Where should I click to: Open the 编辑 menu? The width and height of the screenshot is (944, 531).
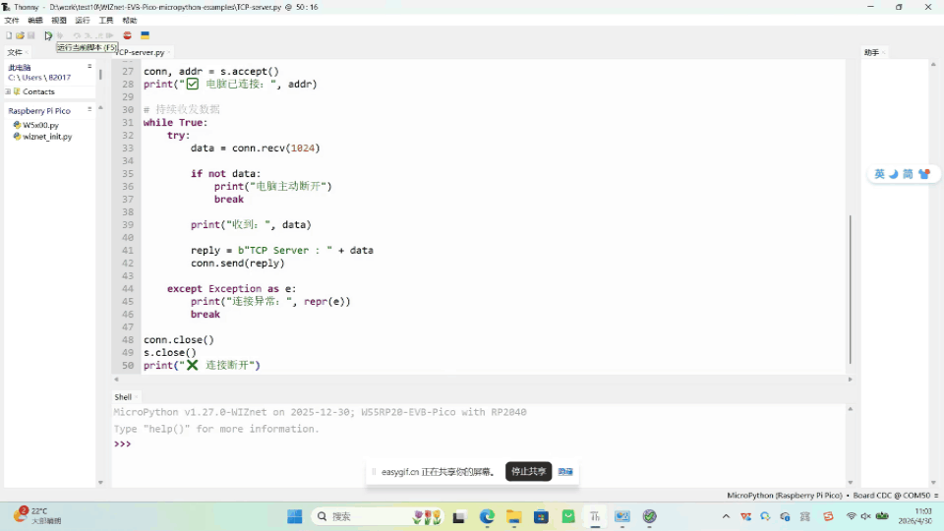35,21
